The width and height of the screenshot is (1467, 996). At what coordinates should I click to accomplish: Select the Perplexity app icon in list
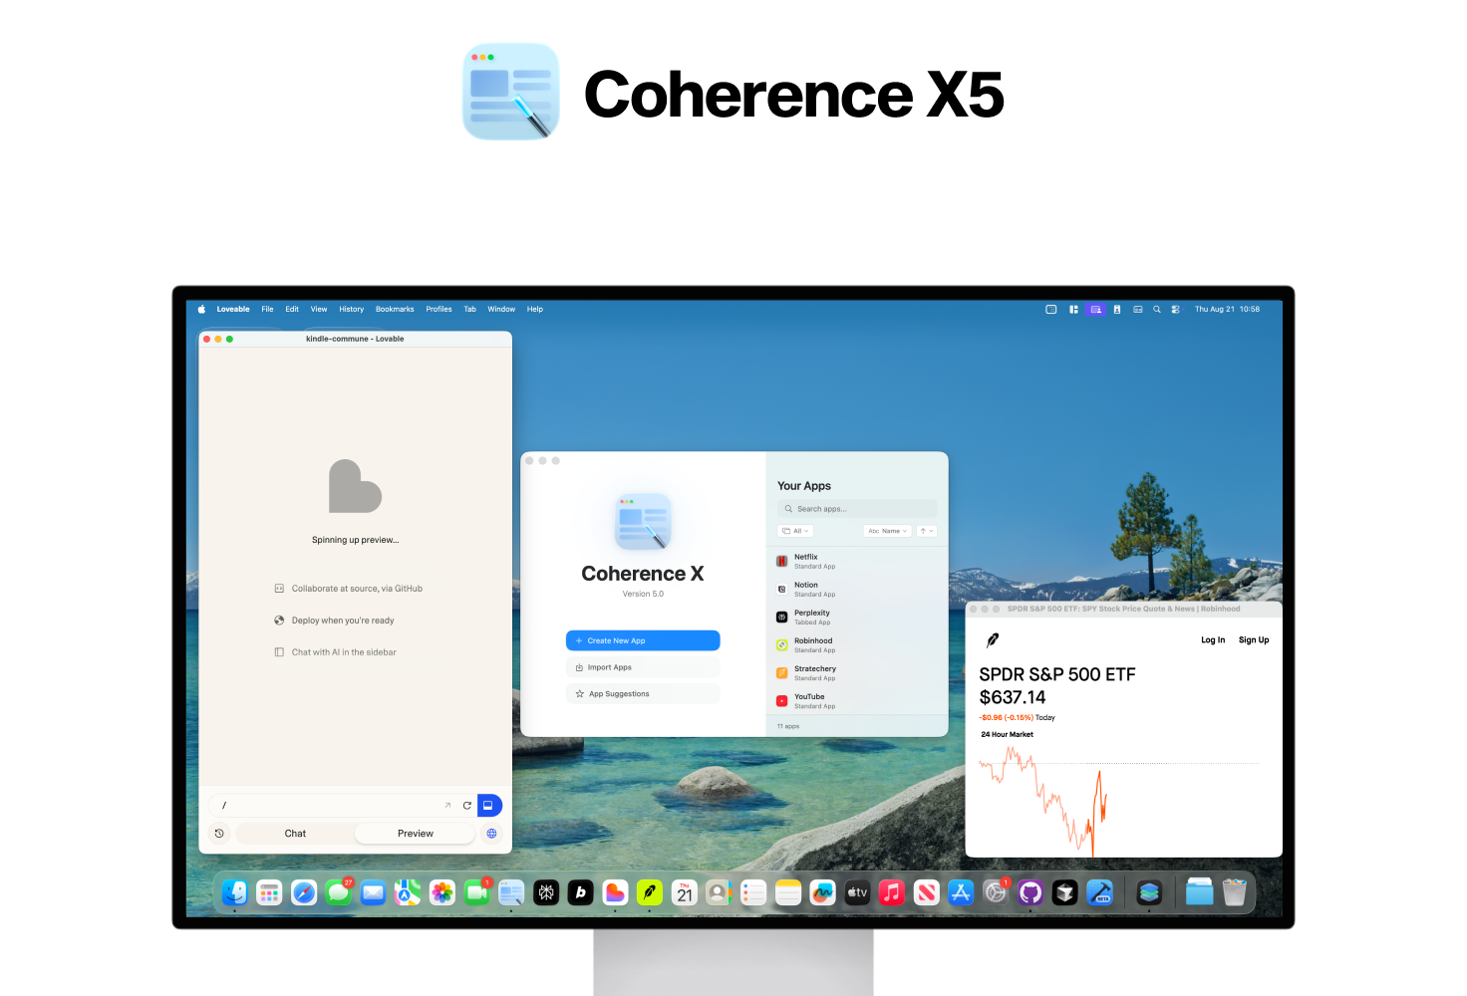782,618
